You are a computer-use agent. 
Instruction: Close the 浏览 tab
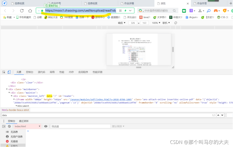tap(188, 4)
